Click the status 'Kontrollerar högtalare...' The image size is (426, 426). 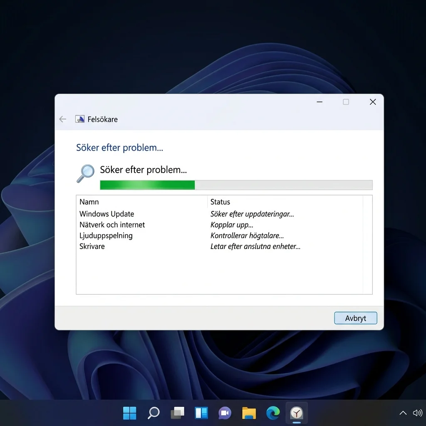click(x=247, y=235)
